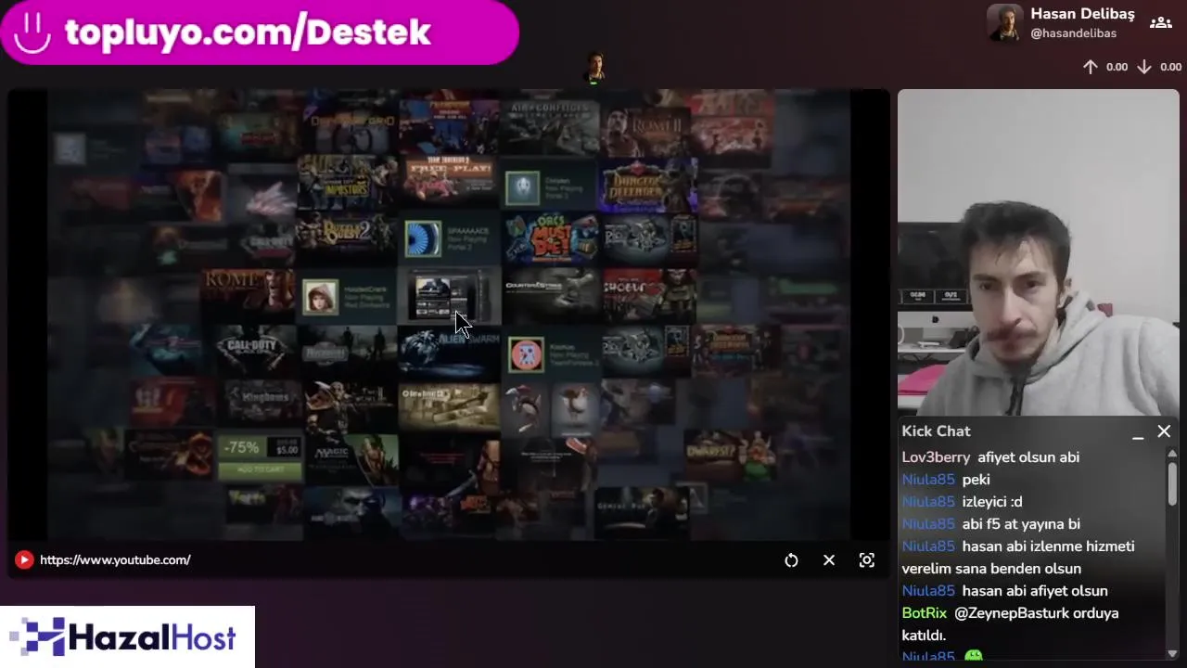
Task: Close the shared browser with the X icon
Action: click(x=829, y=560)
